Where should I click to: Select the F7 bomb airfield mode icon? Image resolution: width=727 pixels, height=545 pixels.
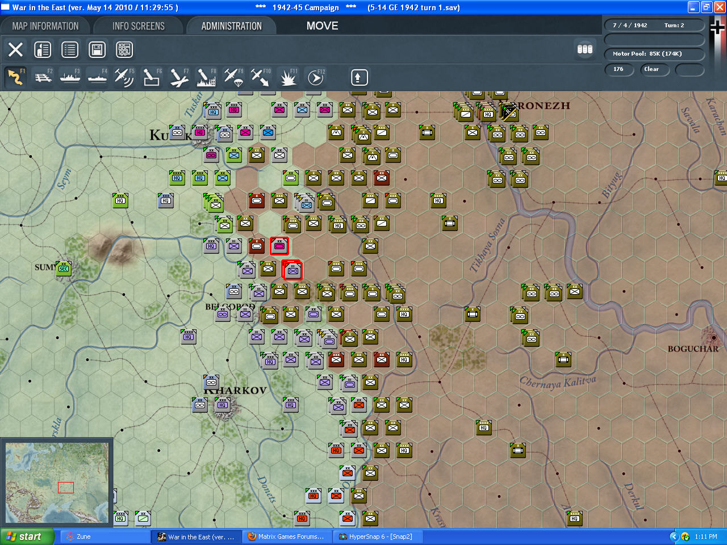(179, 77)
